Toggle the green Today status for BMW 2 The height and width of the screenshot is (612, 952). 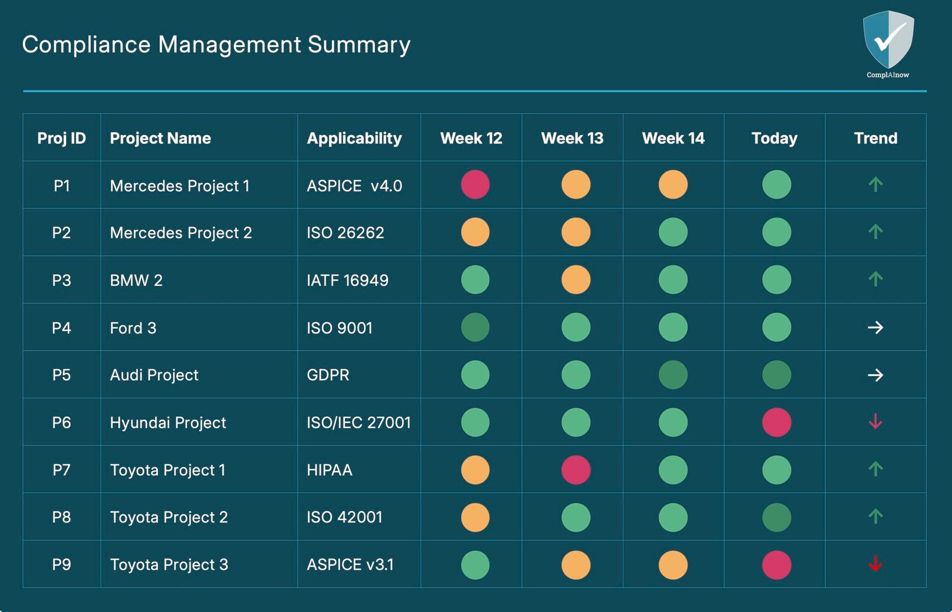tap(775, 280)
